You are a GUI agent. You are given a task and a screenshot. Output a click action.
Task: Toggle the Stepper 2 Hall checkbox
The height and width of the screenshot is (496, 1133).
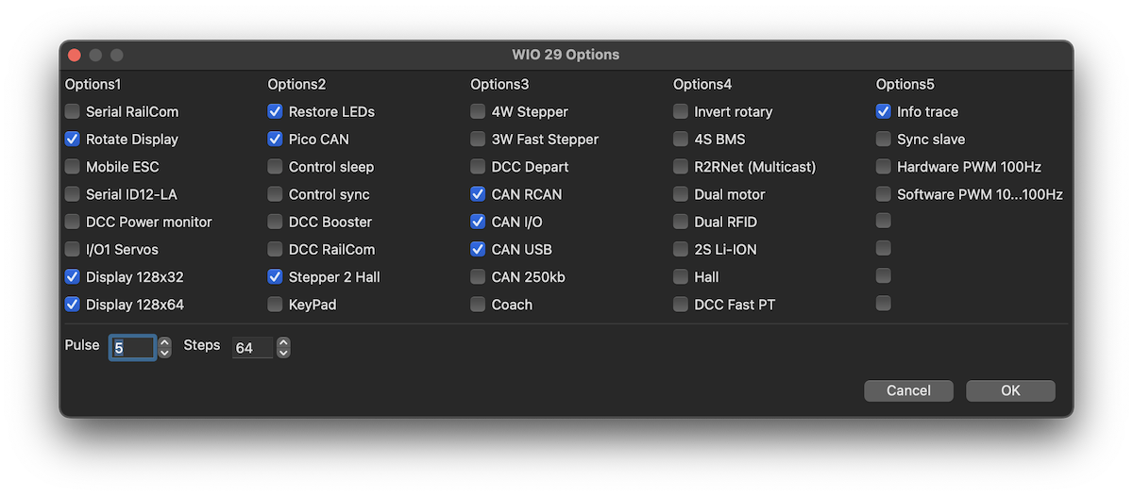[x=275, y=277]
